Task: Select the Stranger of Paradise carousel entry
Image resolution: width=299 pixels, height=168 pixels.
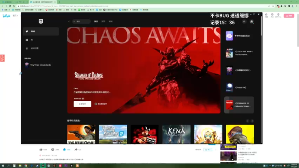Action: point(239,105)
